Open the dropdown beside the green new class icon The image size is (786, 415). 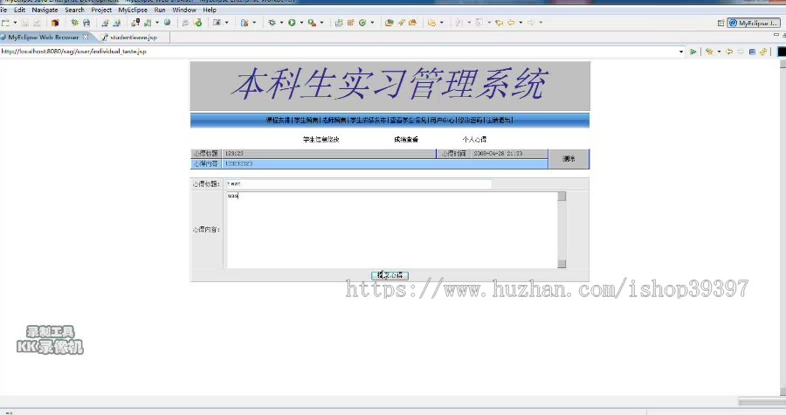(372, 23)
